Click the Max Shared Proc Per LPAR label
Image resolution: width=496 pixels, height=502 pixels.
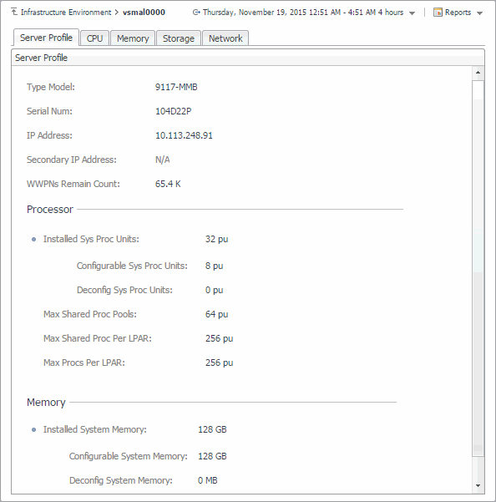[98, 338]
